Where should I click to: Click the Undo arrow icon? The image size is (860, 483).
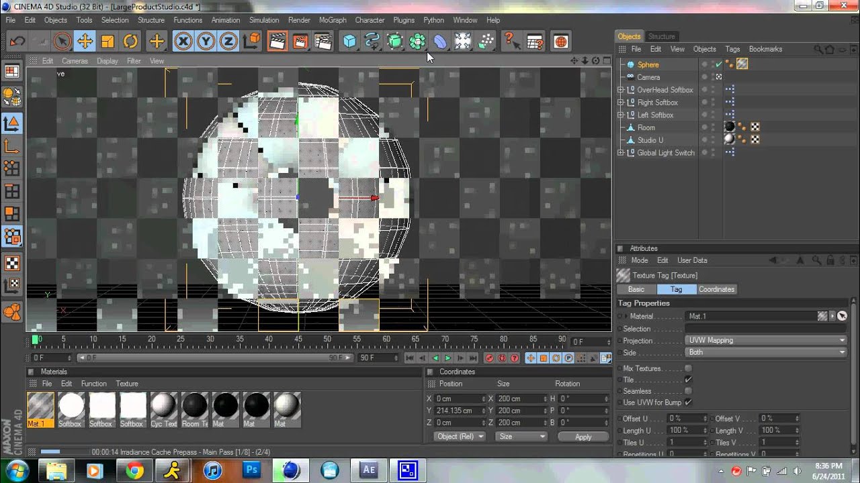pos(17,42)
